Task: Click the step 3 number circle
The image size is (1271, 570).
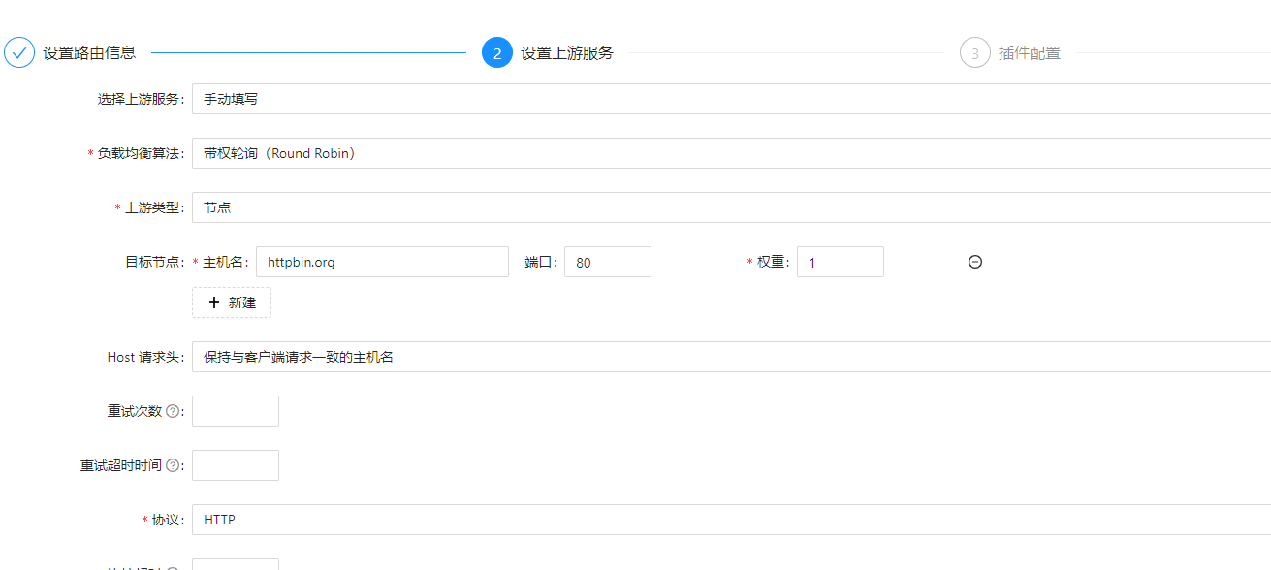Action: coord(975,52)
